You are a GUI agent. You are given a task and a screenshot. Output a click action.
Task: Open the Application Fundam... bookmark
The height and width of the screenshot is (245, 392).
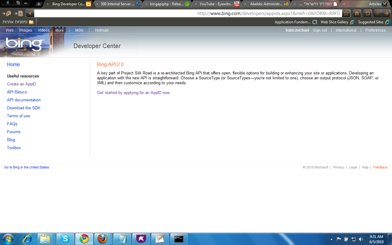pyautogui.click(x=296, y=22)
